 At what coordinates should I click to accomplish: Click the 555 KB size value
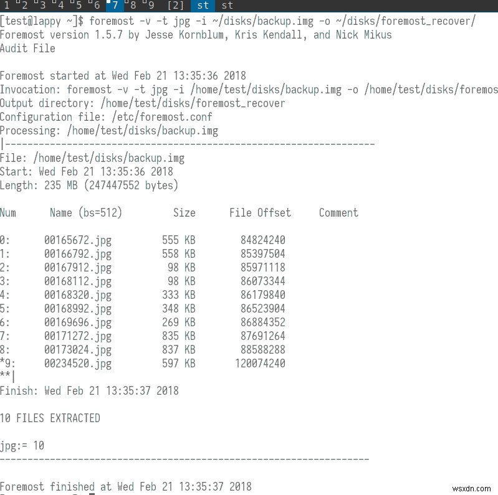point(179,240)
